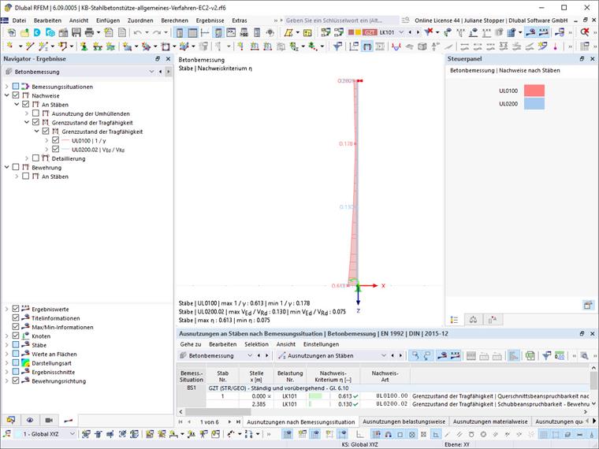Toggle the Bemessungssituationen checkbox
Viewport: 599px width, 449px height.
click(16, 87)
